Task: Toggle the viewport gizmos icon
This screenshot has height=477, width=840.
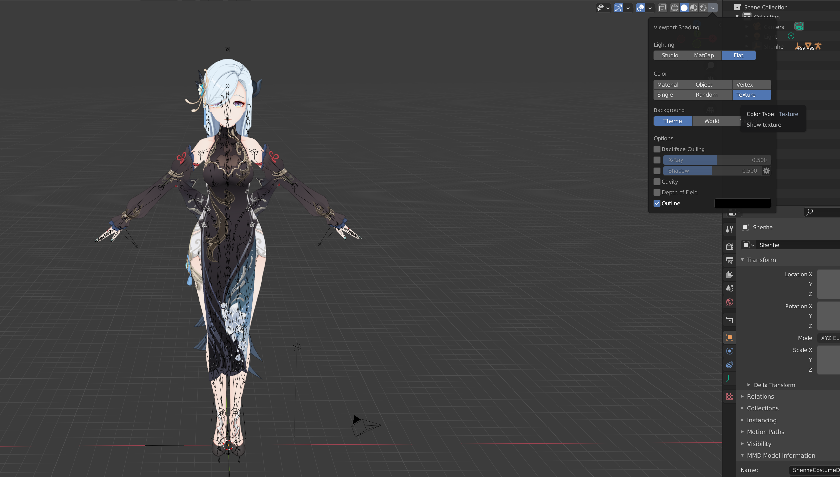Action: tap(619, 8)
